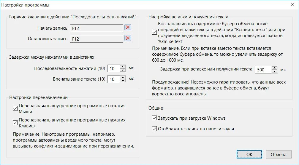Screen dimensions: 299x165
Task: Clear the "Начать запись" hotkey with red X
Action: pyautogui.click(x=128, y=28)
